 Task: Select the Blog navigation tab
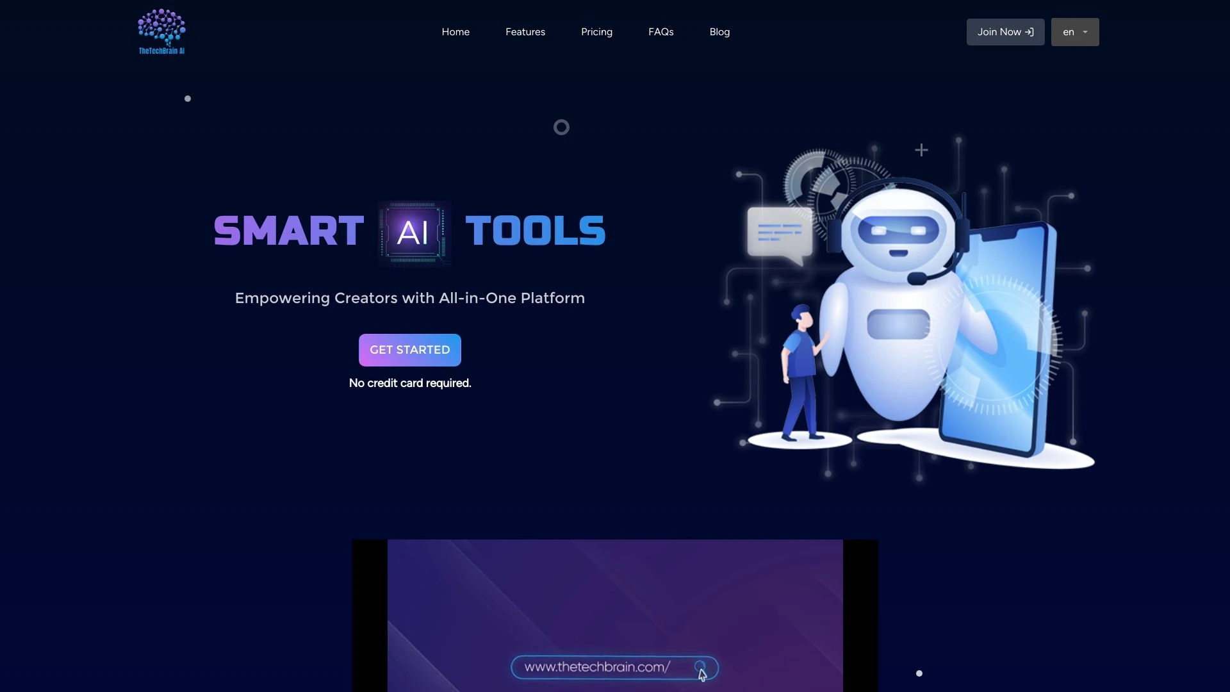click(x=720, y=32)
